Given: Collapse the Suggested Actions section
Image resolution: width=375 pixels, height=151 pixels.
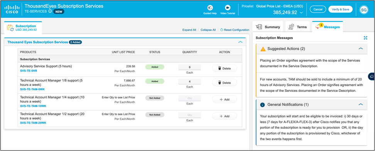Looking at the screenshot, I should tap(361, 48).
